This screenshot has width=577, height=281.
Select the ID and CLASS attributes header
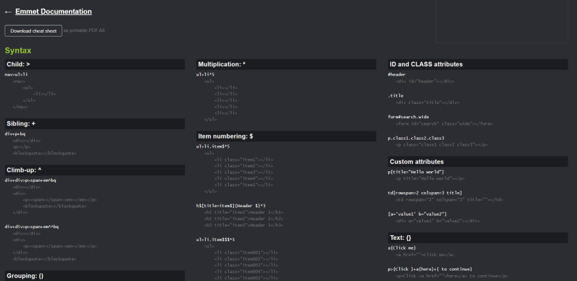[x=426, y=64]
